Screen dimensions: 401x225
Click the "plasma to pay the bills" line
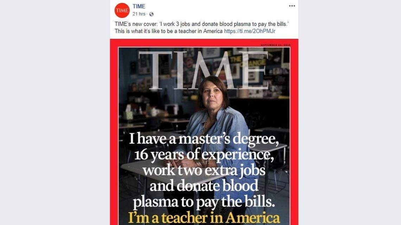click(x=204, y=203)
